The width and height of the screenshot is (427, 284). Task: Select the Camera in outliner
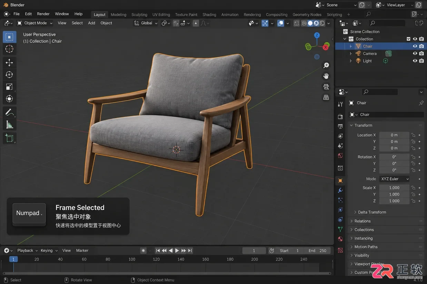coord(369,53)
